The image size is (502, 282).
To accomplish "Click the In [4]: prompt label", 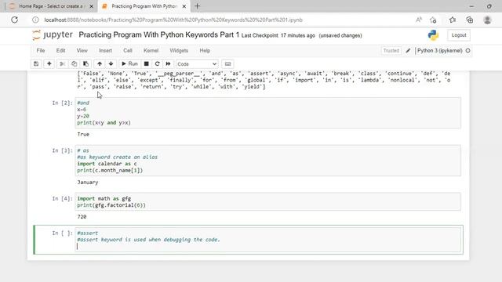I will tap(62, 198).
